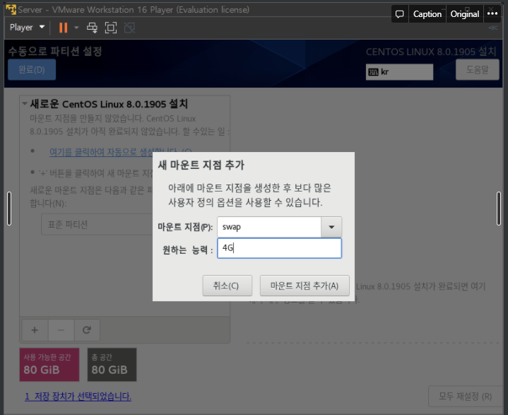Pause the virtual machine
The height and width of the screenshot is (415, 508).
63,28
